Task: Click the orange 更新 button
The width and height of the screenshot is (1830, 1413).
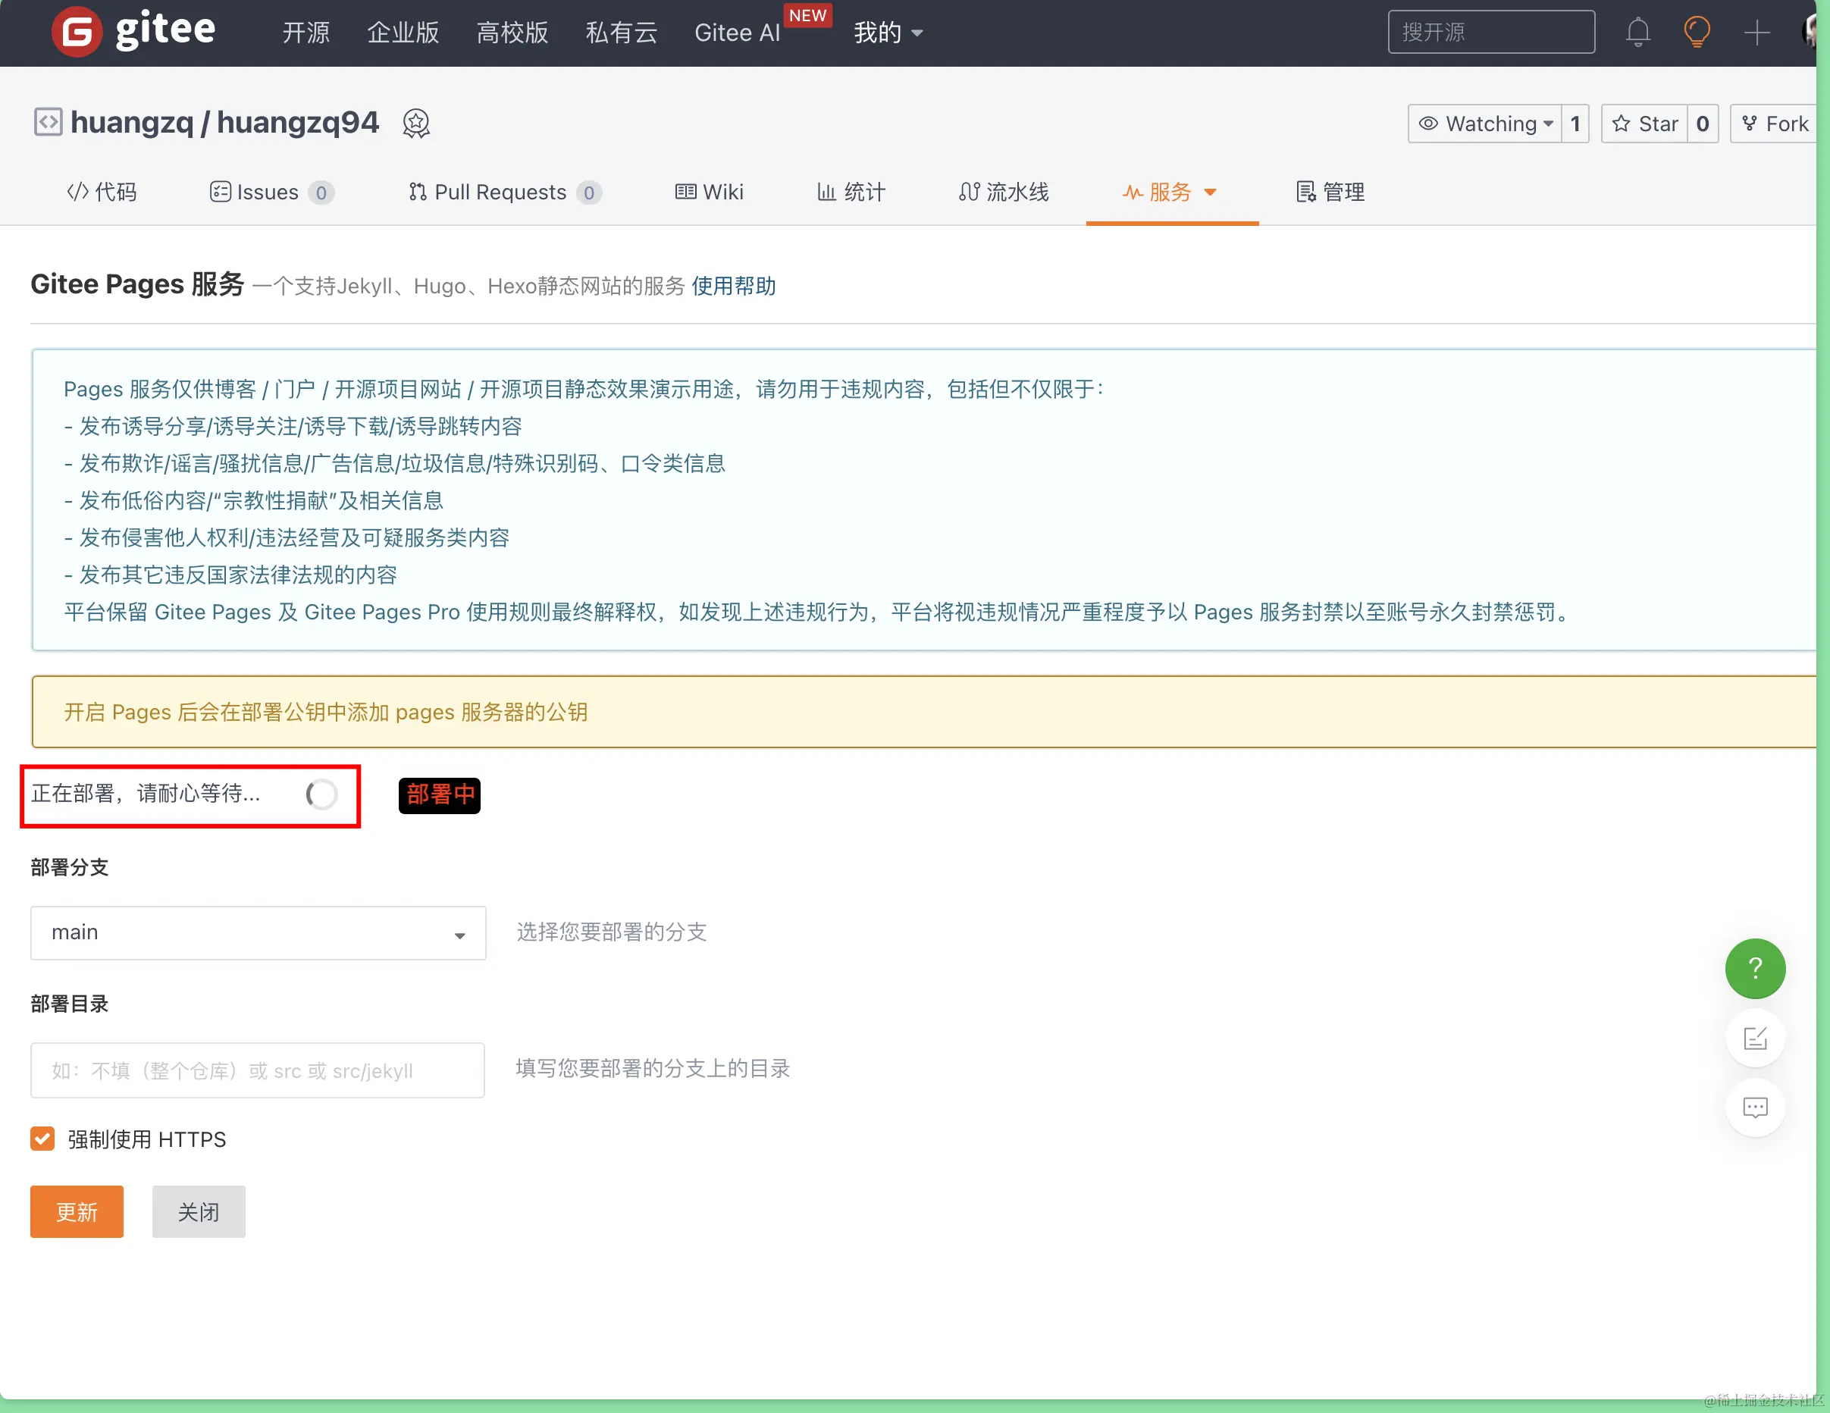Action: tap(77, 1211)
